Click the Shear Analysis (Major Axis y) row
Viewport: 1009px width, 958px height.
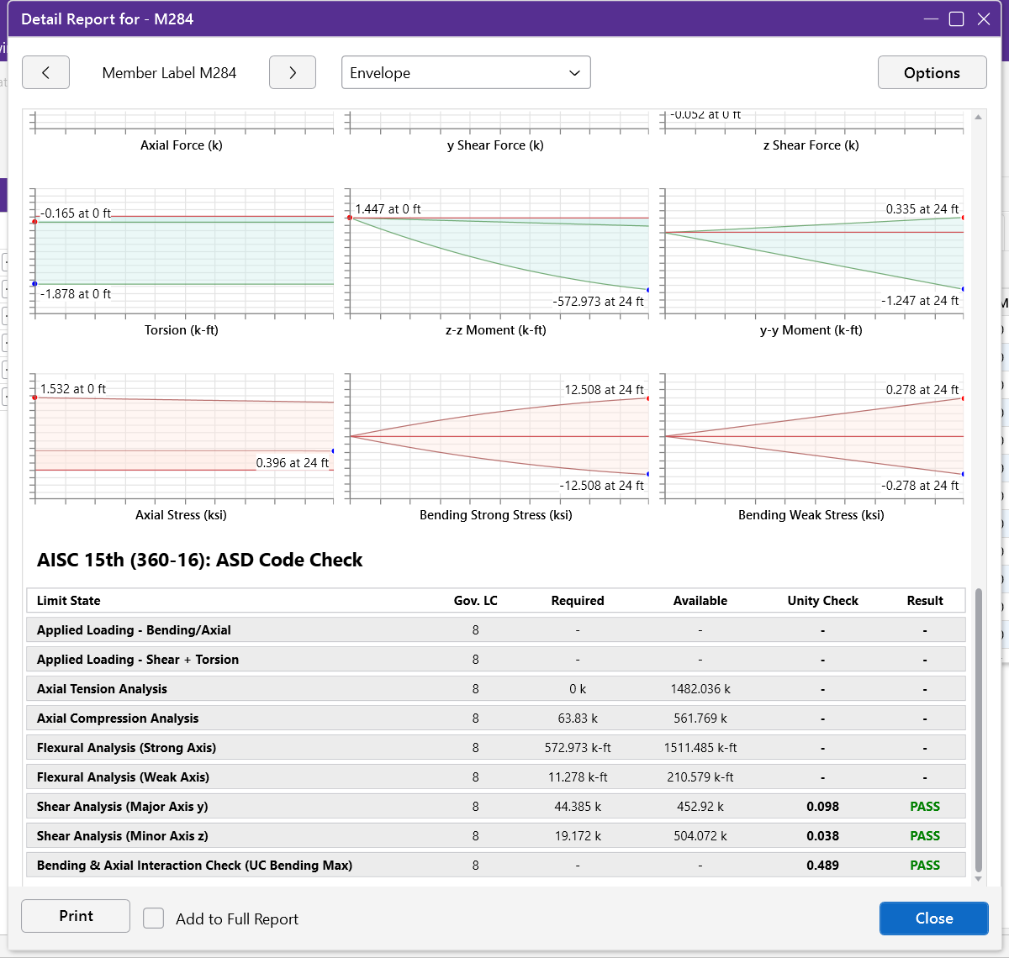pyautogui.click(x=495, y=807)
